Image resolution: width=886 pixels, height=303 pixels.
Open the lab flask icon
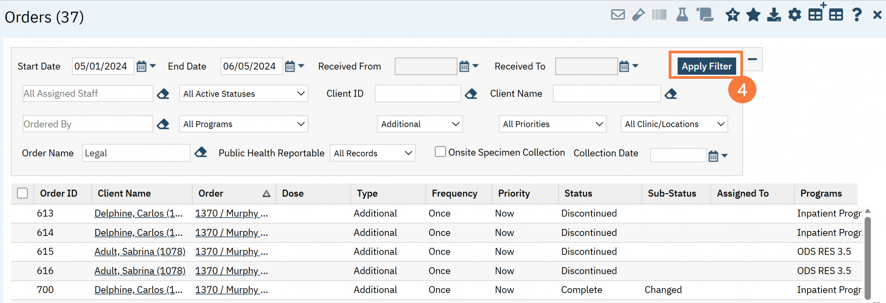tap(682, 15)
